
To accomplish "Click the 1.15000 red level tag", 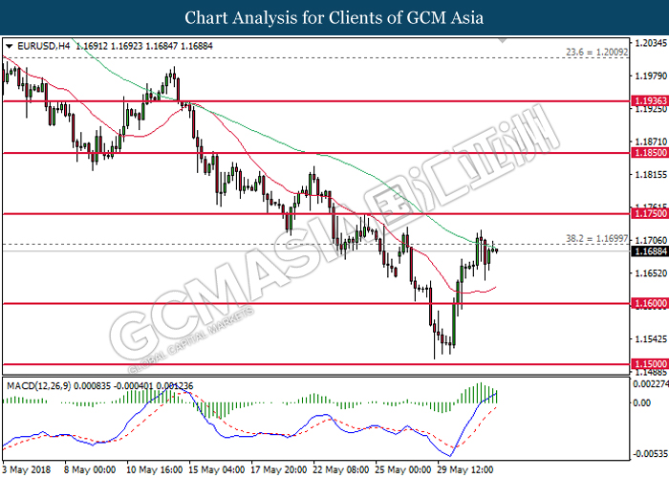I will (650, 364).
